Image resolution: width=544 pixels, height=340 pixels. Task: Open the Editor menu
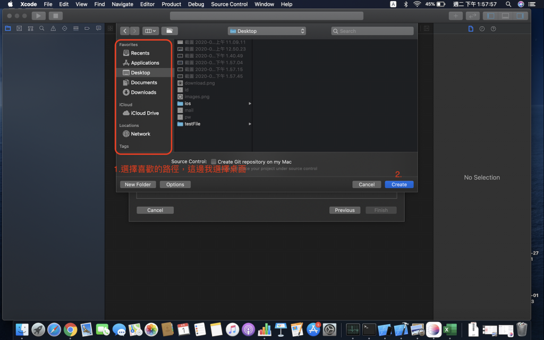(x=147, y=4)
